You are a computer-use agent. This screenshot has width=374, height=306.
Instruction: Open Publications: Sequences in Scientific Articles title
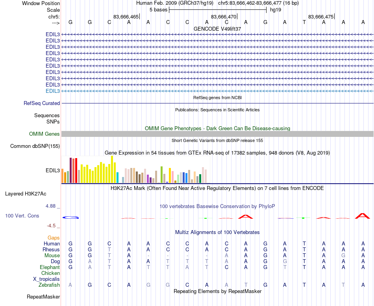point(217,110)
